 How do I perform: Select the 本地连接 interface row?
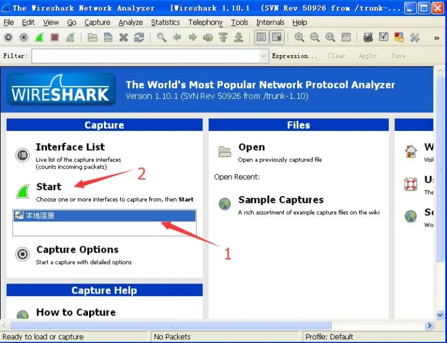pyautogui.click(x=105, y=216)
